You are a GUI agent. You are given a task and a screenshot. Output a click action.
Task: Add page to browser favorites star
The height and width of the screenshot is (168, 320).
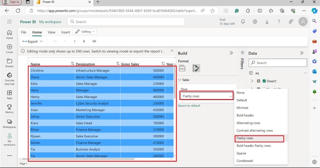(212, 11)
